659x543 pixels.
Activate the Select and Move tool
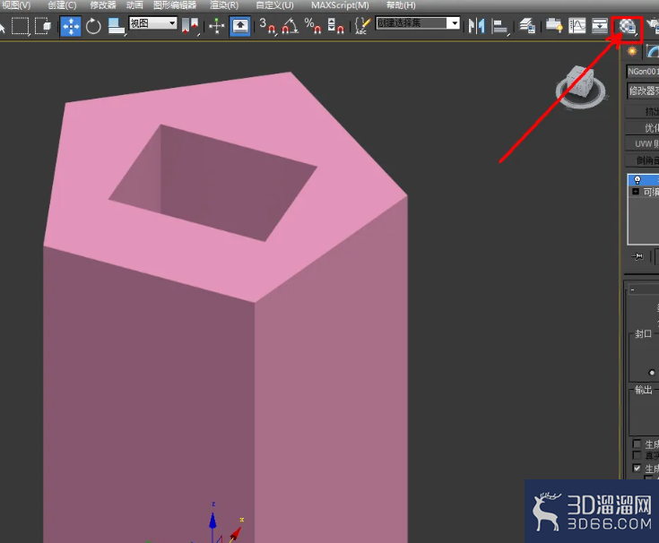coord(71,26)
